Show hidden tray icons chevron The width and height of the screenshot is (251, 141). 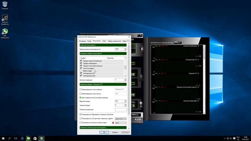[x=225, y=138]
